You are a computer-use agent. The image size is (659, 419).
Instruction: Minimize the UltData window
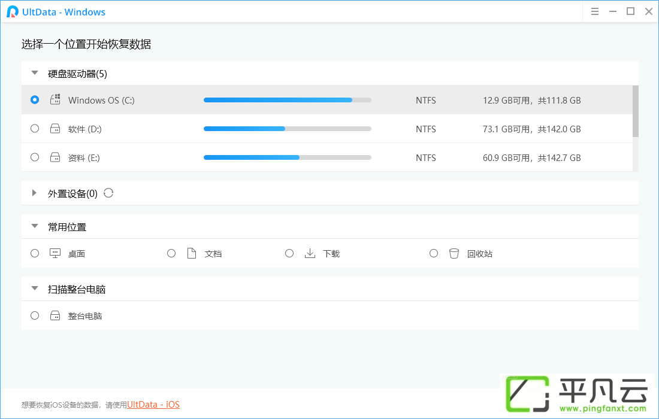tap(613, 11)
